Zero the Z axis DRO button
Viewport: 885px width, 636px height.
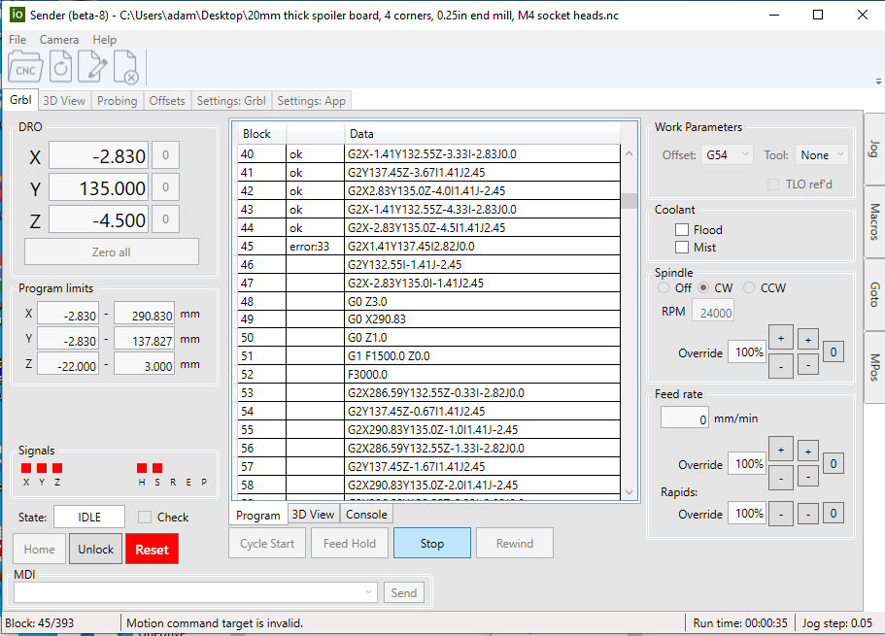(x=165, y=219)
